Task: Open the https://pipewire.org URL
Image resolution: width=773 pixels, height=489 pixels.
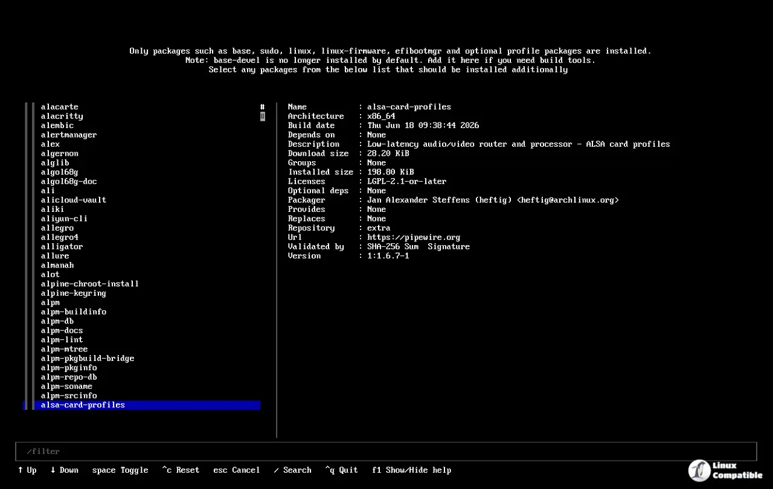Action: pyautogui.click(x=414, y=237)
